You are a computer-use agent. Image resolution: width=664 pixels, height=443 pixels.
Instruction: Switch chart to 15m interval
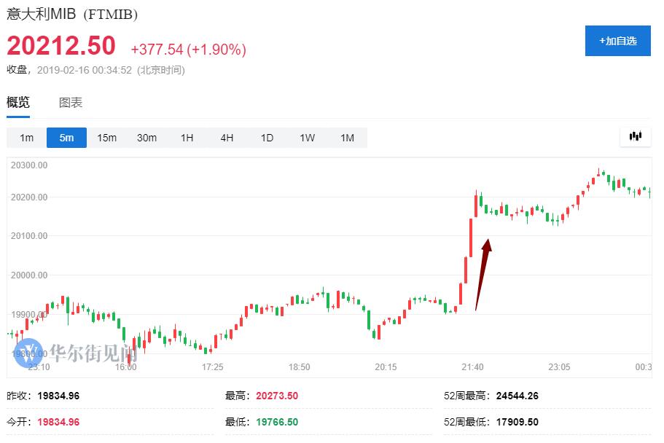click(106, 138)
